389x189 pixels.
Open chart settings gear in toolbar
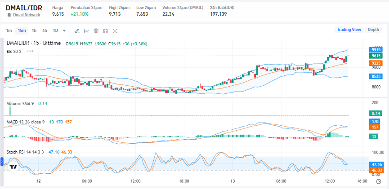click(x=96, y=31)
